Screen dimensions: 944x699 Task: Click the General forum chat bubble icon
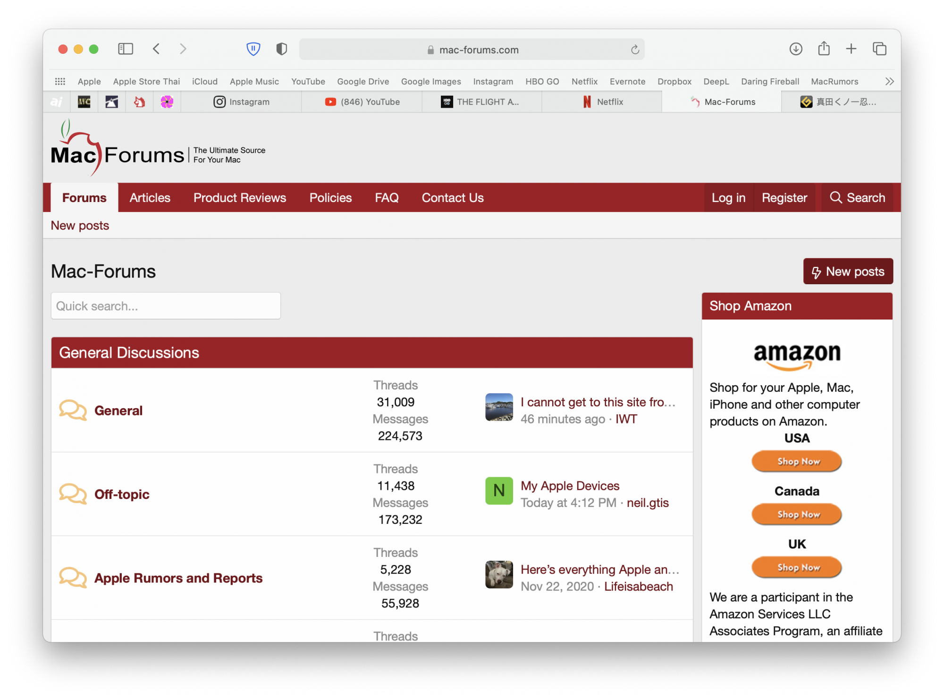(x=73, y=410)
